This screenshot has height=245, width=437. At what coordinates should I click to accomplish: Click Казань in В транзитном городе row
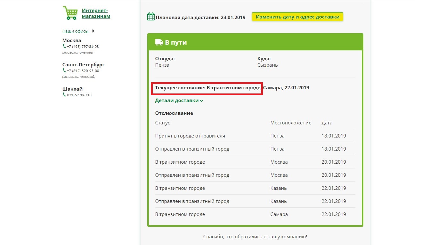coord(279,188)
